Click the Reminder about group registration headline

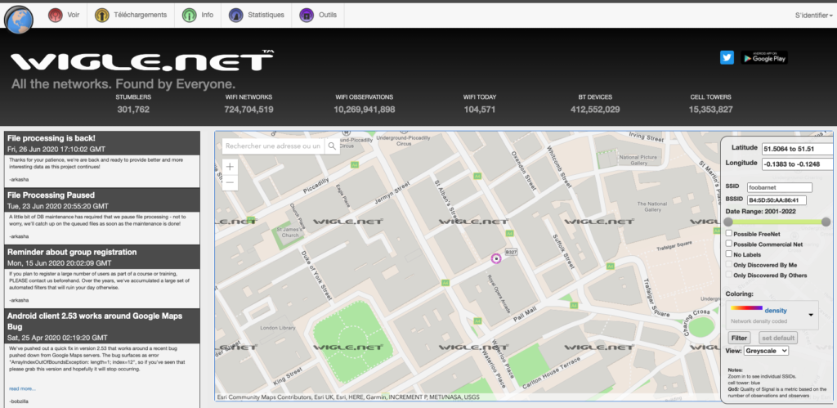pyautogui.click(x=72, y=252)
